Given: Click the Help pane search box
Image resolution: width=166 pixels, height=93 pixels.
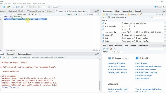Looking at the screenshot, I should pyautogui.click(x=155, y=49).
